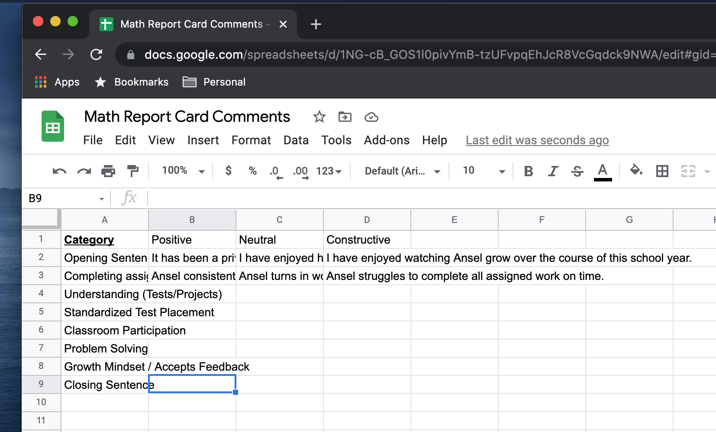Image resolution: width=716 pixels, height=432 pixels.
Task: Select the Problem Solving cell
Action: [x=105, y=348]
